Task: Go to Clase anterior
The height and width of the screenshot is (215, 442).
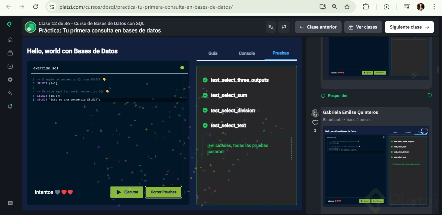Action: point(318,27)
